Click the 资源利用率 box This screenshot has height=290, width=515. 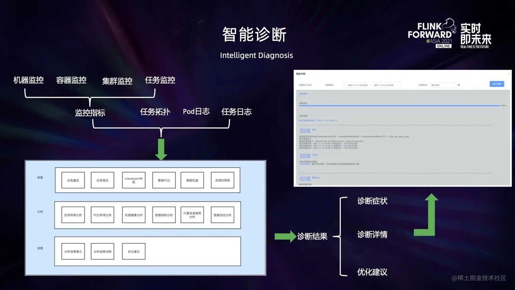[222, 180]
